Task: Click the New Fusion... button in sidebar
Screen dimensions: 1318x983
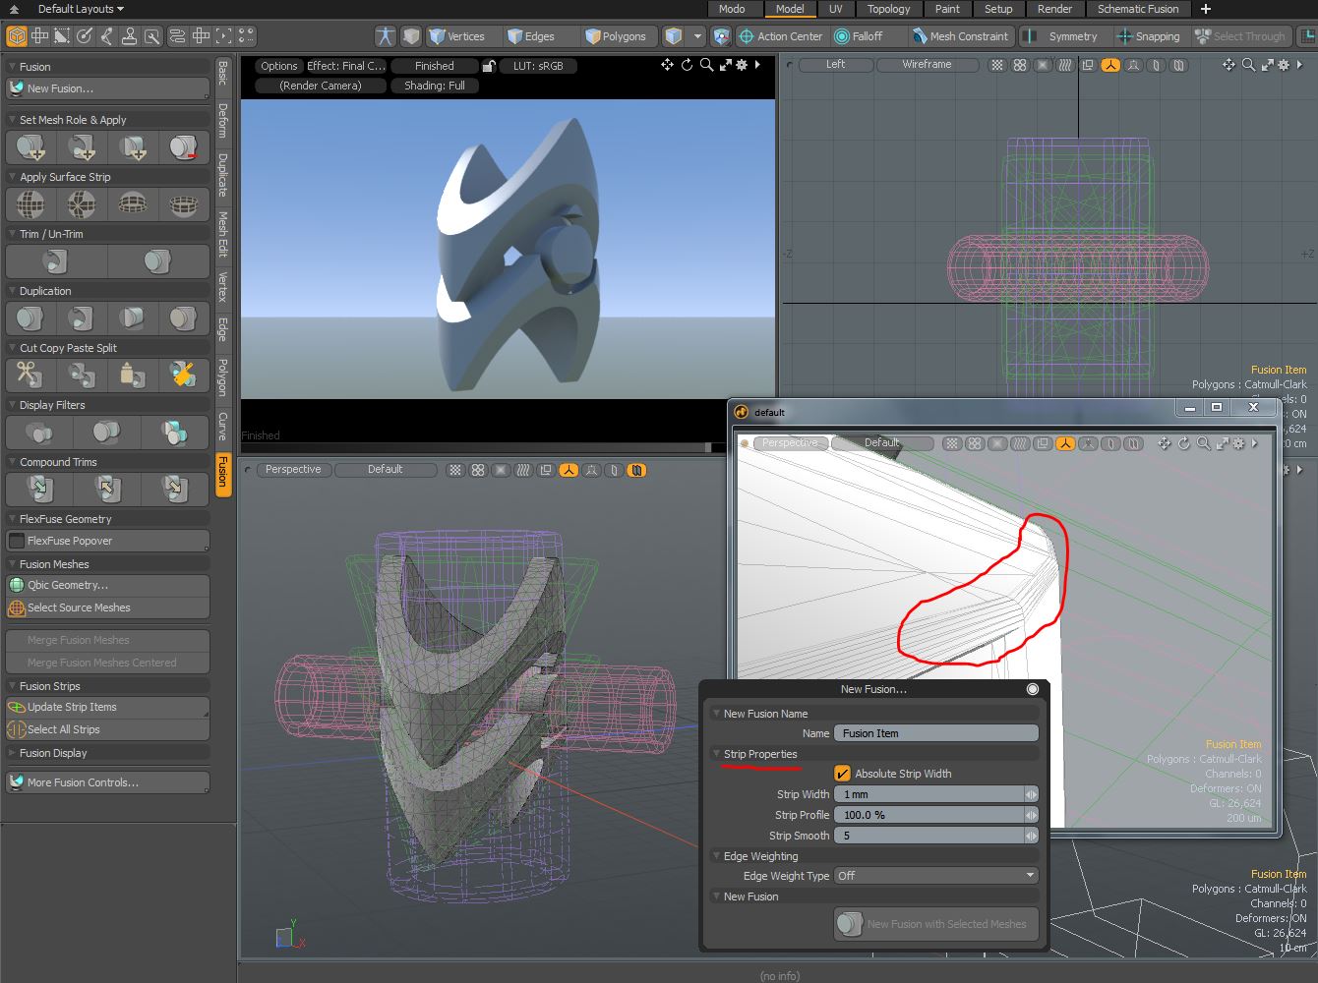Action: click(106, 88)
